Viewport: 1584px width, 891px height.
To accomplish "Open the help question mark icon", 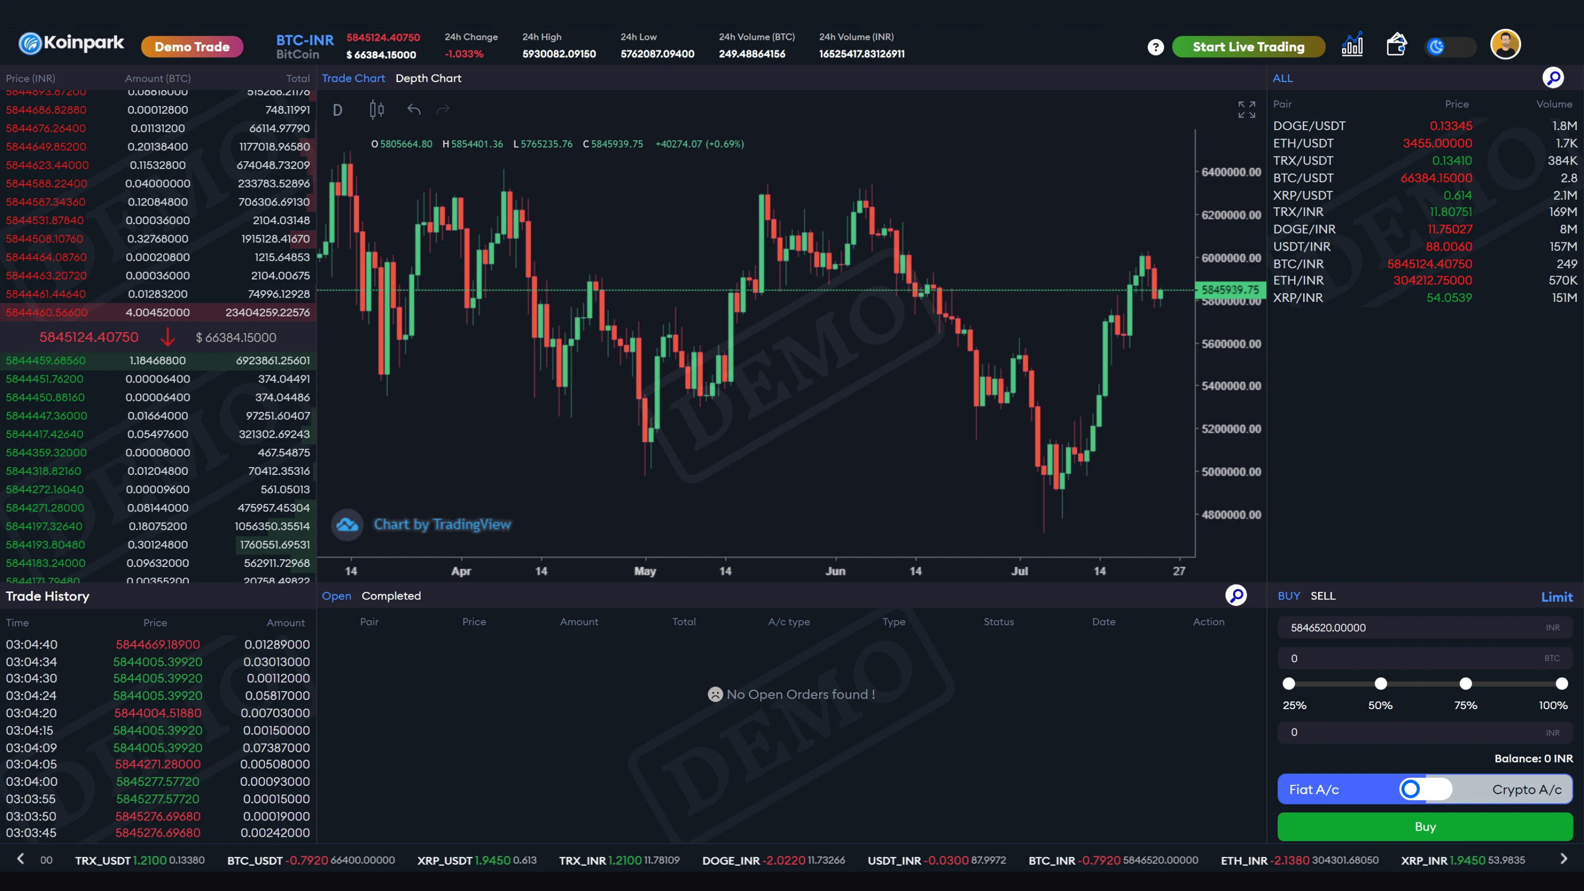I will tap(1155, 46).
